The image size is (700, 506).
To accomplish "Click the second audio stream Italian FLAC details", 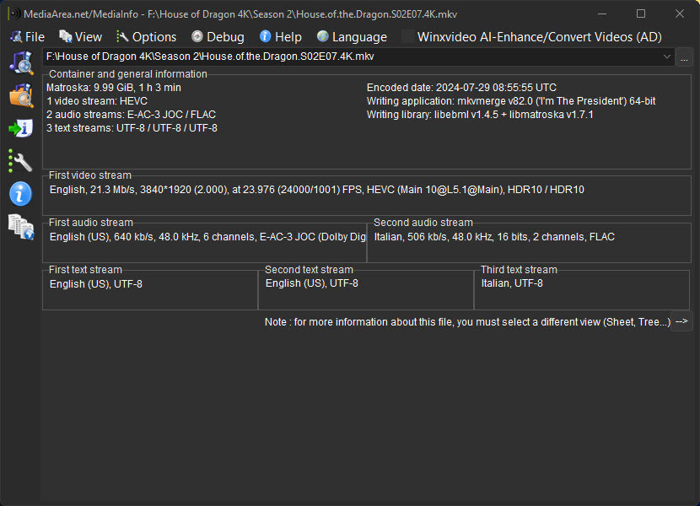I will coord(494,237).
